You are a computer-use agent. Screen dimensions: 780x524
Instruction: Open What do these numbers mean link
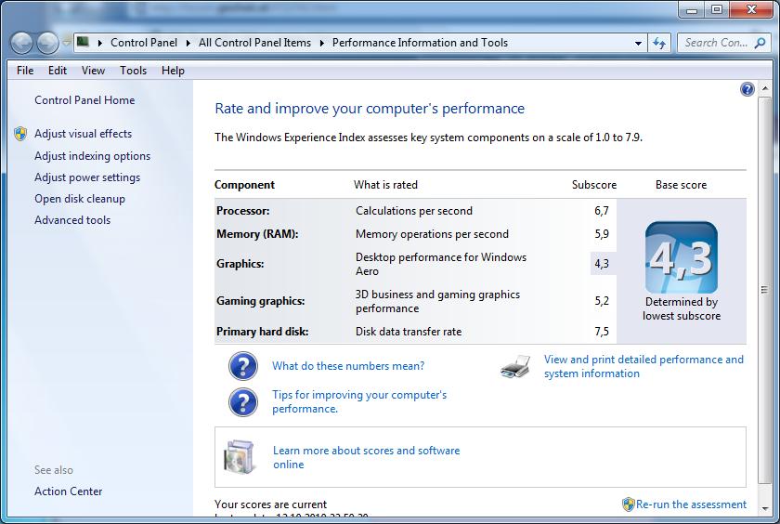coord(348,366)
